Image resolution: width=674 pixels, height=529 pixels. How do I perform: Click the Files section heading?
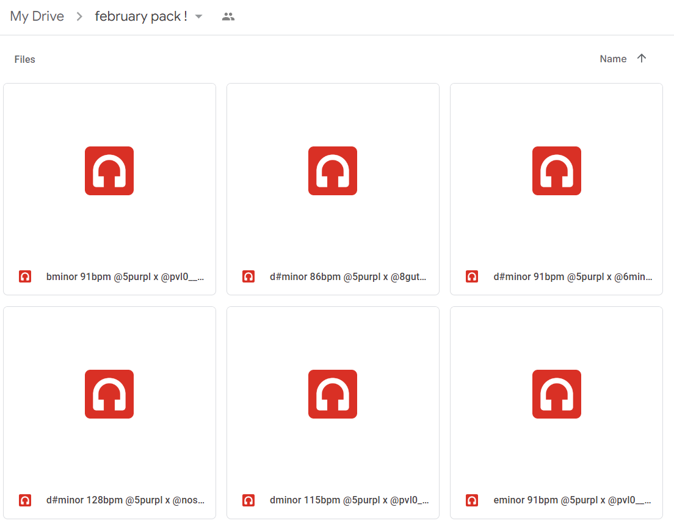[x=24, y=59]
